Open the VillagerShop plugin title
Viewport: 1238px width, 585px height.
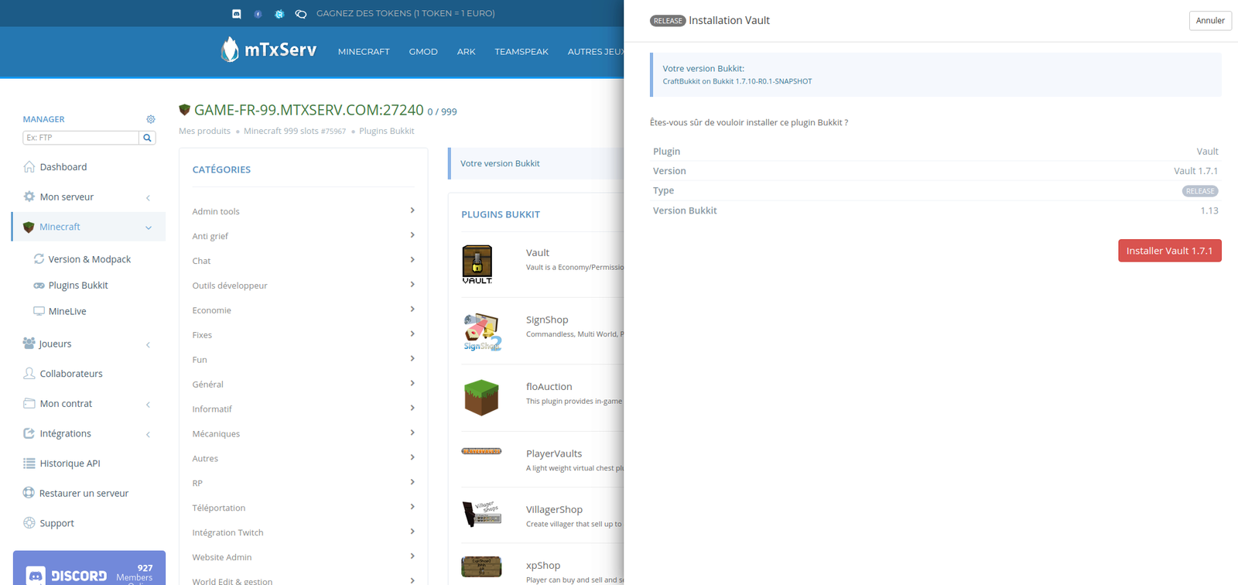tap(554, 510)
